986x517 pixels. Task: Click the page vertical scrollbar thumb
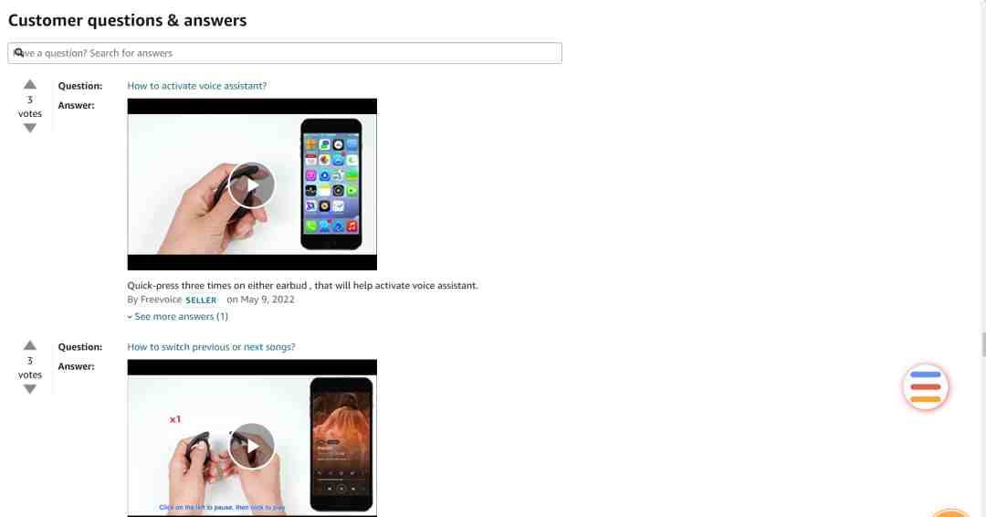(983, 344)
